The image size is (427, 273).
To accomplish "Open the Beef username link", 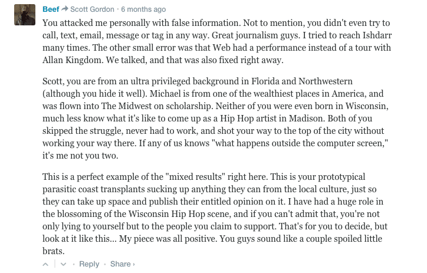I will tap(51, 9).
